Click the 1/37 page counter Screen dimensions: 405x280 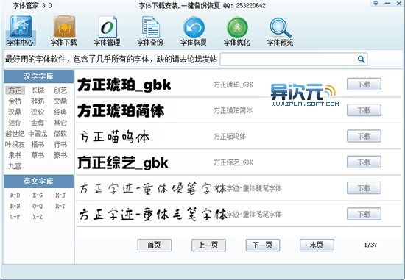coord(370,245)
